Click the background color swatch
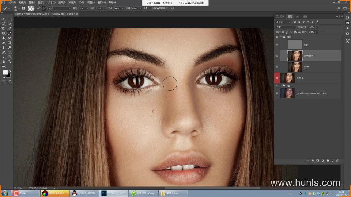The image size is (351, 197). tap(8, 76)
